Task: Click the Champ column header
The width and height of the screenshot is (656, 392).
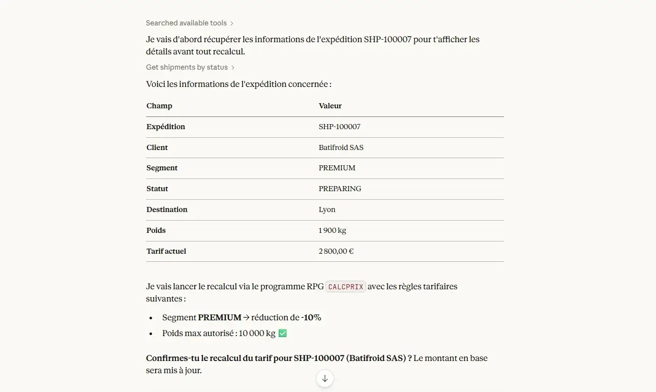Action: coord(159,106)
